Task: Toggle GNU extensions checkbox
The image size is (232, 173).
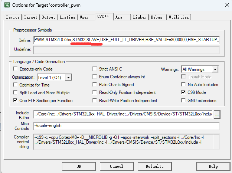Action: point(184,100)
